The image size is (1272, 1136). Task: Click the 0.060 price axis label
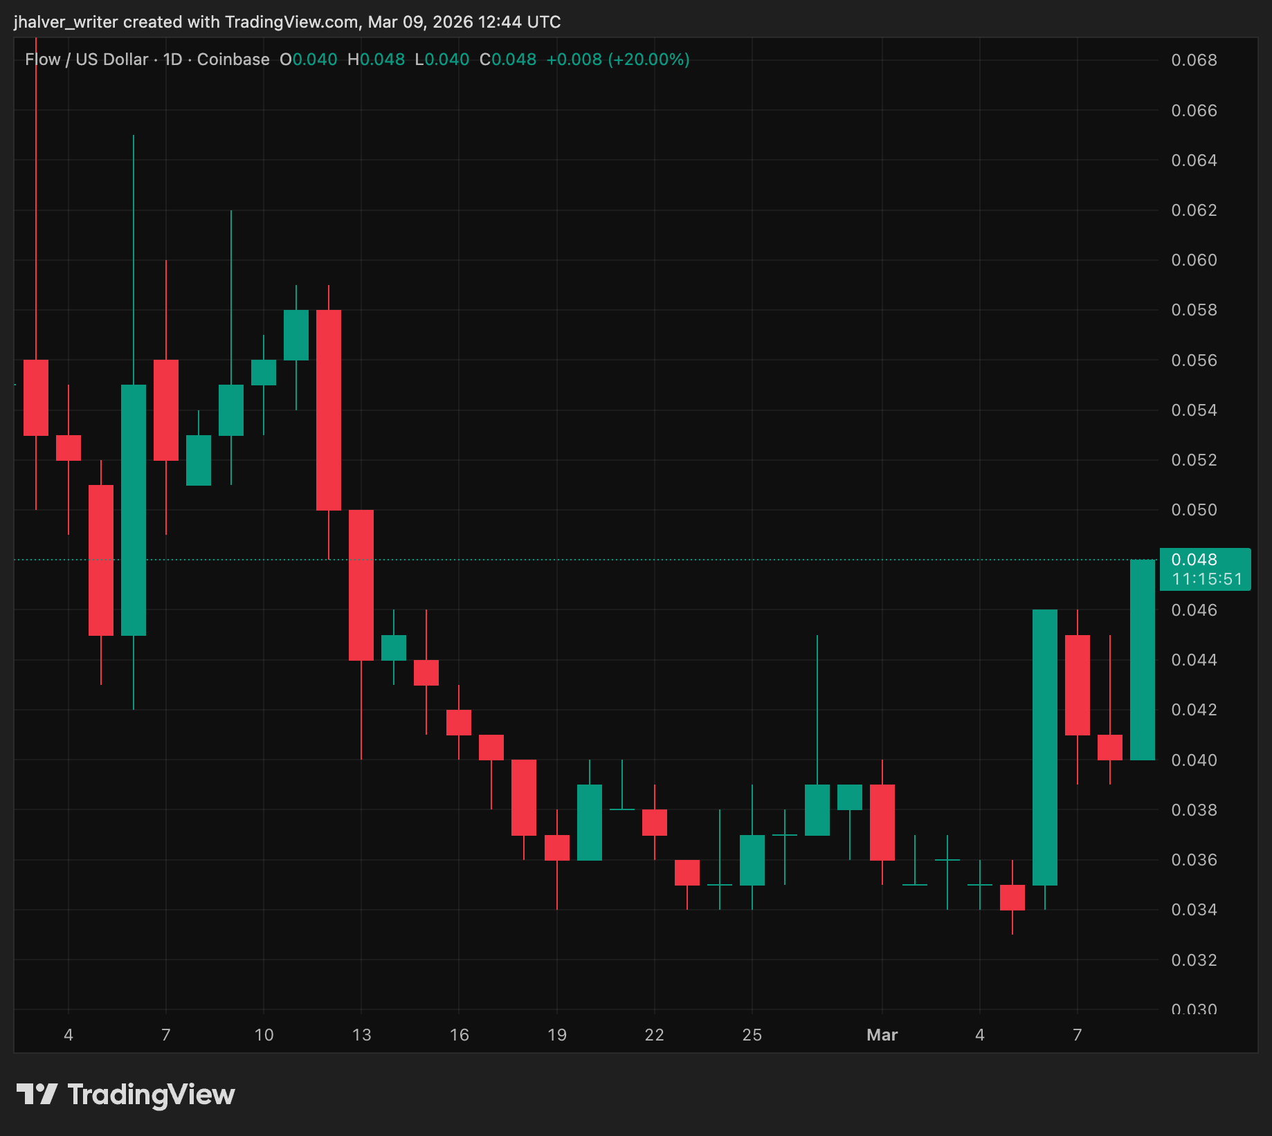(1194, 260)
